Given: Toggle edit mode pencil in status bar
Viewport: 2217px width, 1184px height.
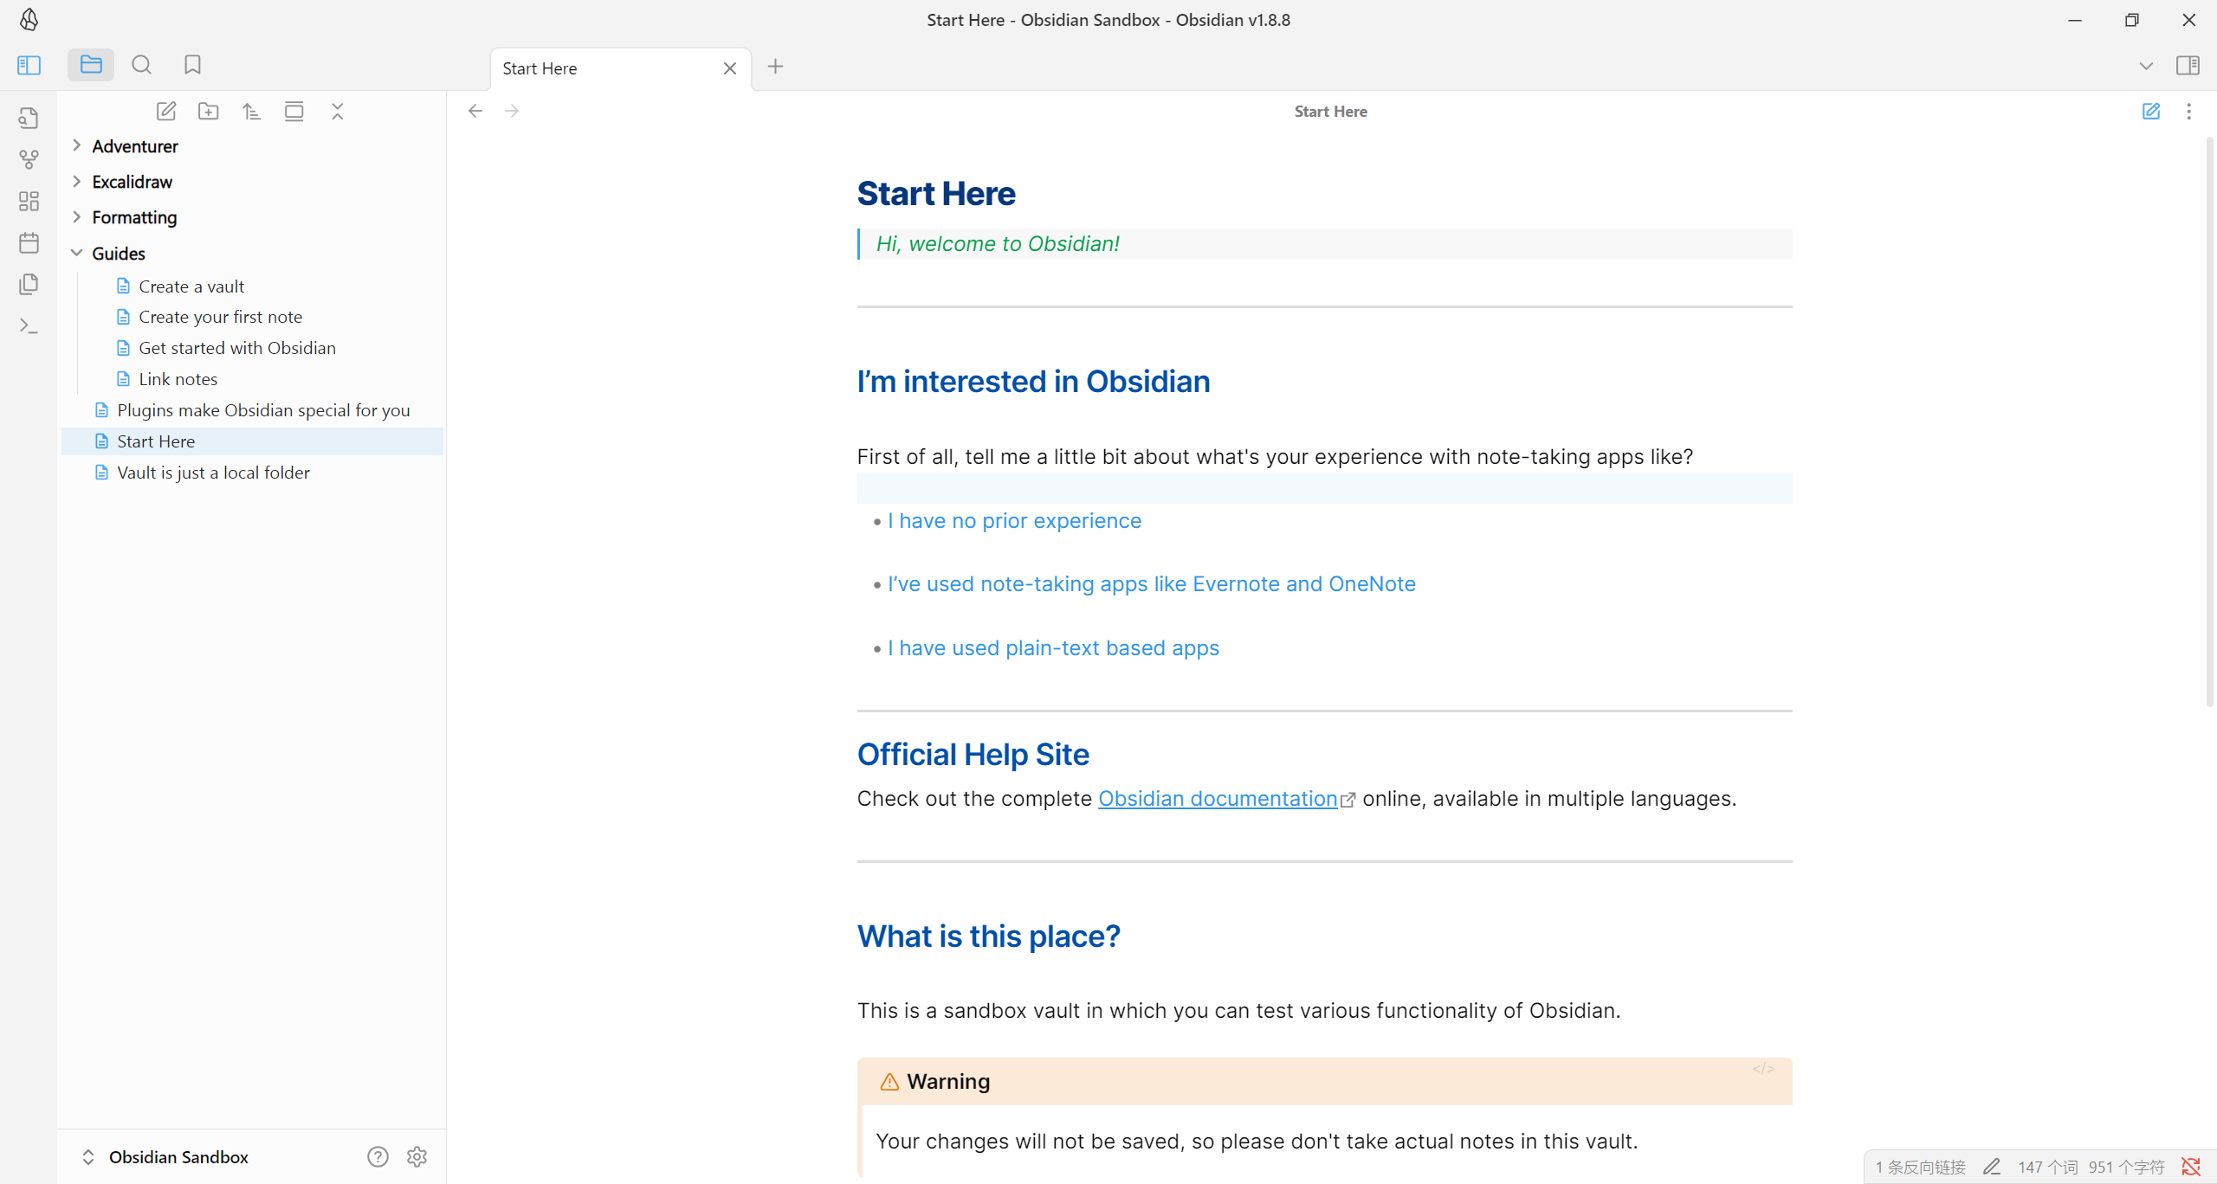Looking at the screenshot, I should pos(1992,1167).
